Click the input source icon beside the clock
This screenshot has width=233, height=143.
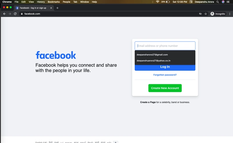191,2
